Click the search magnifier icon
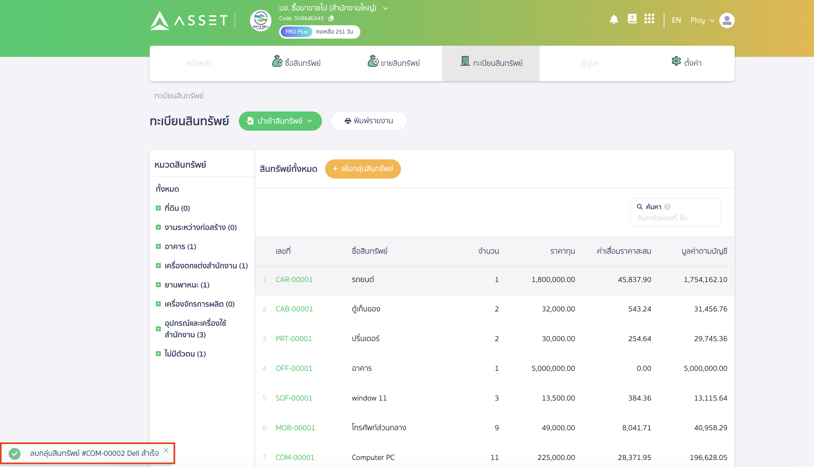The height and width of the screenshot is (467, 814). [x=640, y=207]
